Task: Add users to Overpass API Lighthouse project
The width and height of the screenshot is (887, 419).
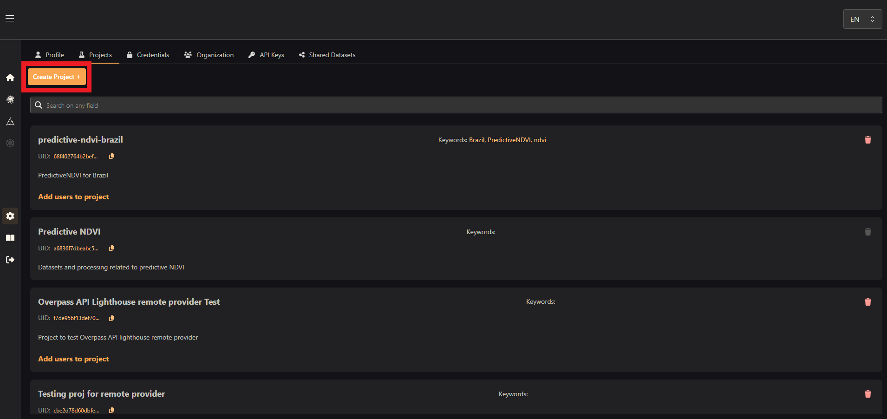Action: (73, 359)
